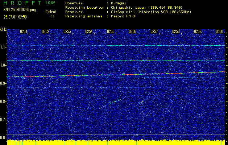
Task: Click the horizontal signal line near 1.03 kHz
Action: (116, 61)
